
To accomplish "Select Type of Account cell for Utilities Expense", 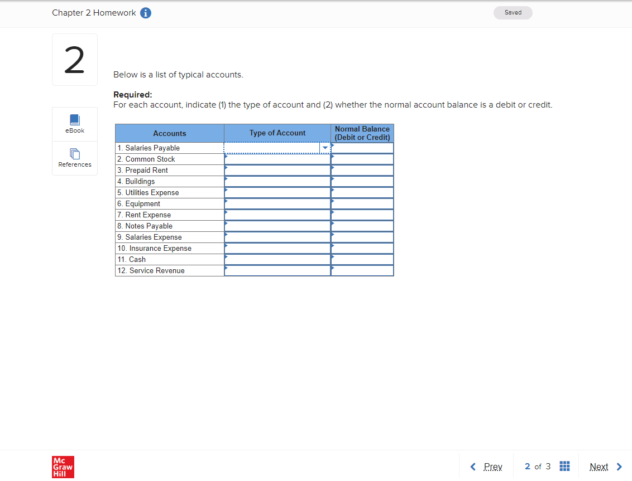I will (x=277, y=192).
